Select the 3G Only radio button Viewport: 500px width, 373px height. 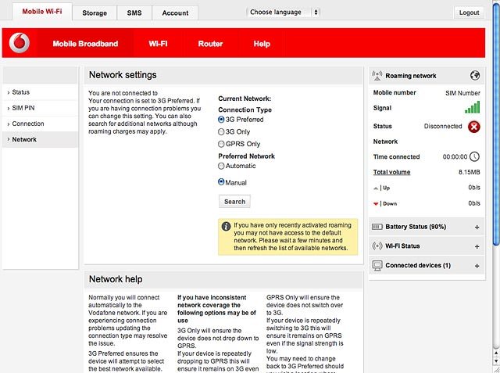click(x=221, y=132)
